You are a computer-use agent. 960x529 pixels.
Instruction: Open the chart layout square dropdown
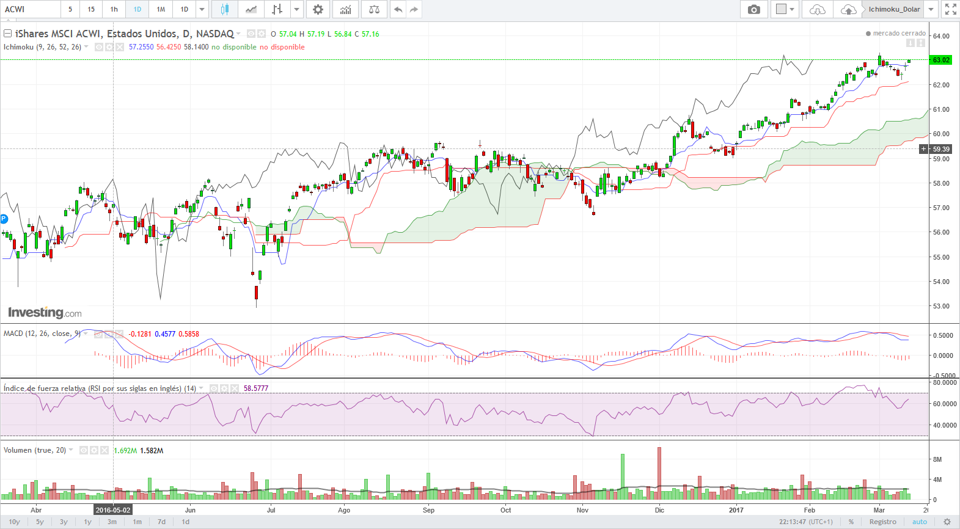(x=785, y=9)
